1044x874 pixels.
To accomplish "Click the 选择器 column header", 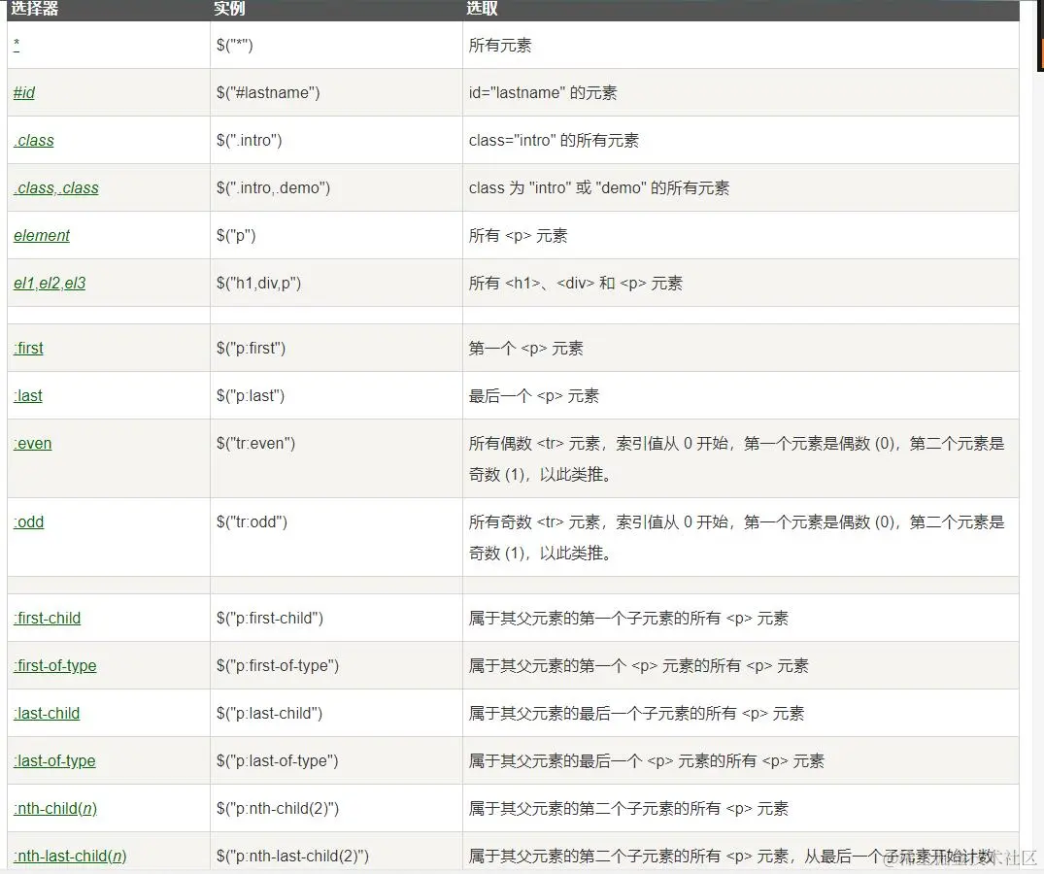I will [x=36, y=10].
